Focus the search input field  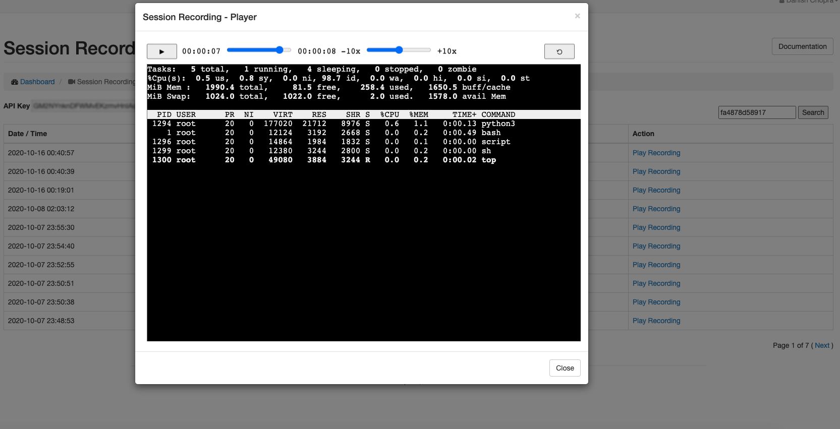[757, 112]
